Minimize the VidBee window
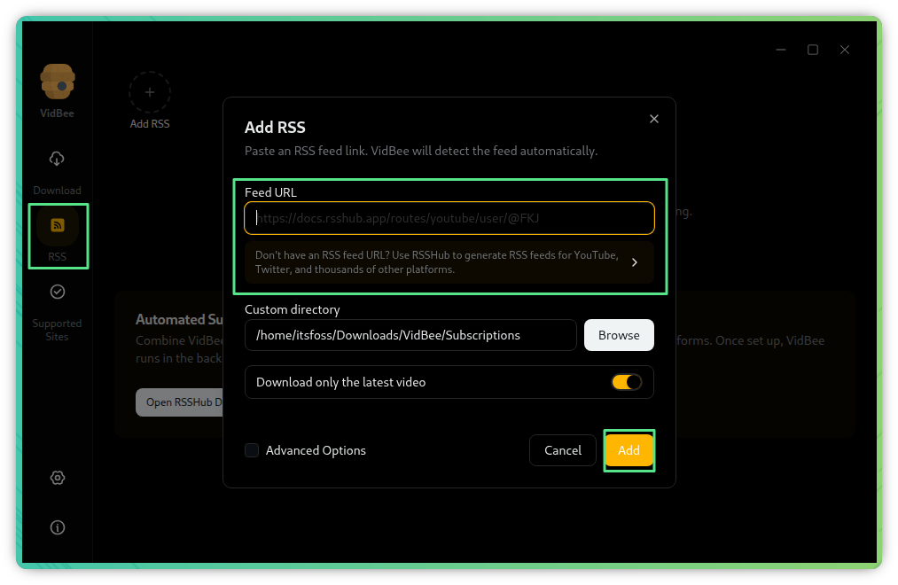 (780, 50)
